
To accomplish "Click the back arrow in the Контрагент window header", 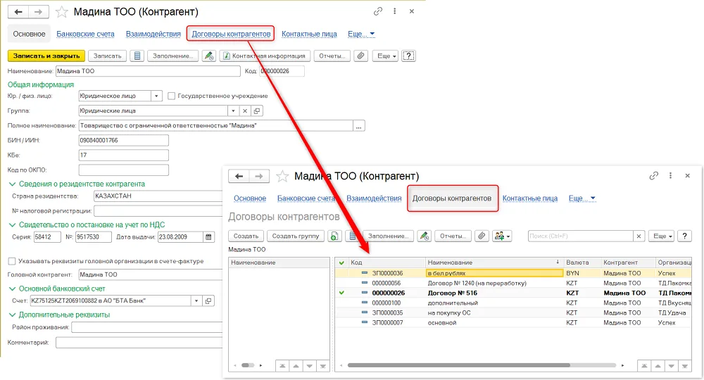I will (x=18, y=12).
